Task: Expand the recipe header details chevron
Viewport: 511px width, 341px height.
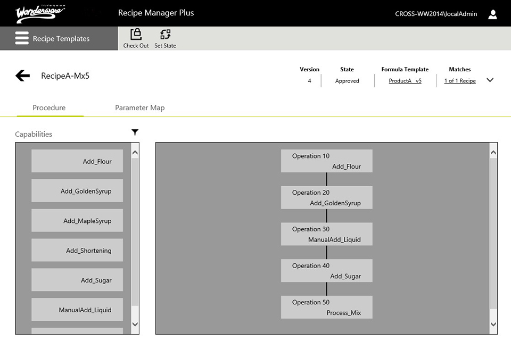Action: (x=490, y=80)
